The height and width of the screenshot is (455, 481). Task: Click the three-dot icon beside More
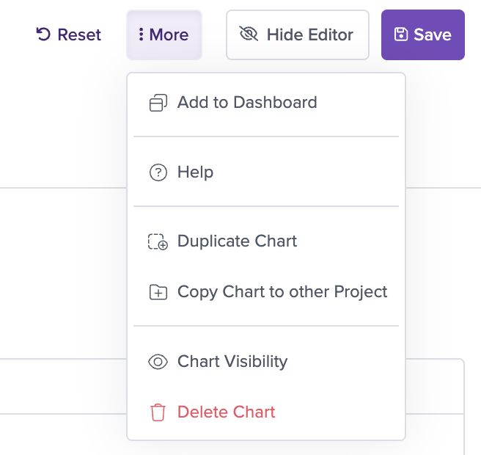pyautogui.click(x=141, y=34)
